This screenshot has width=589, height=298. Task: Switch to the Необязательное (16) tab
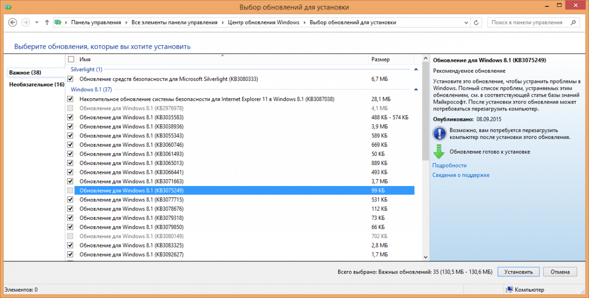36,84
